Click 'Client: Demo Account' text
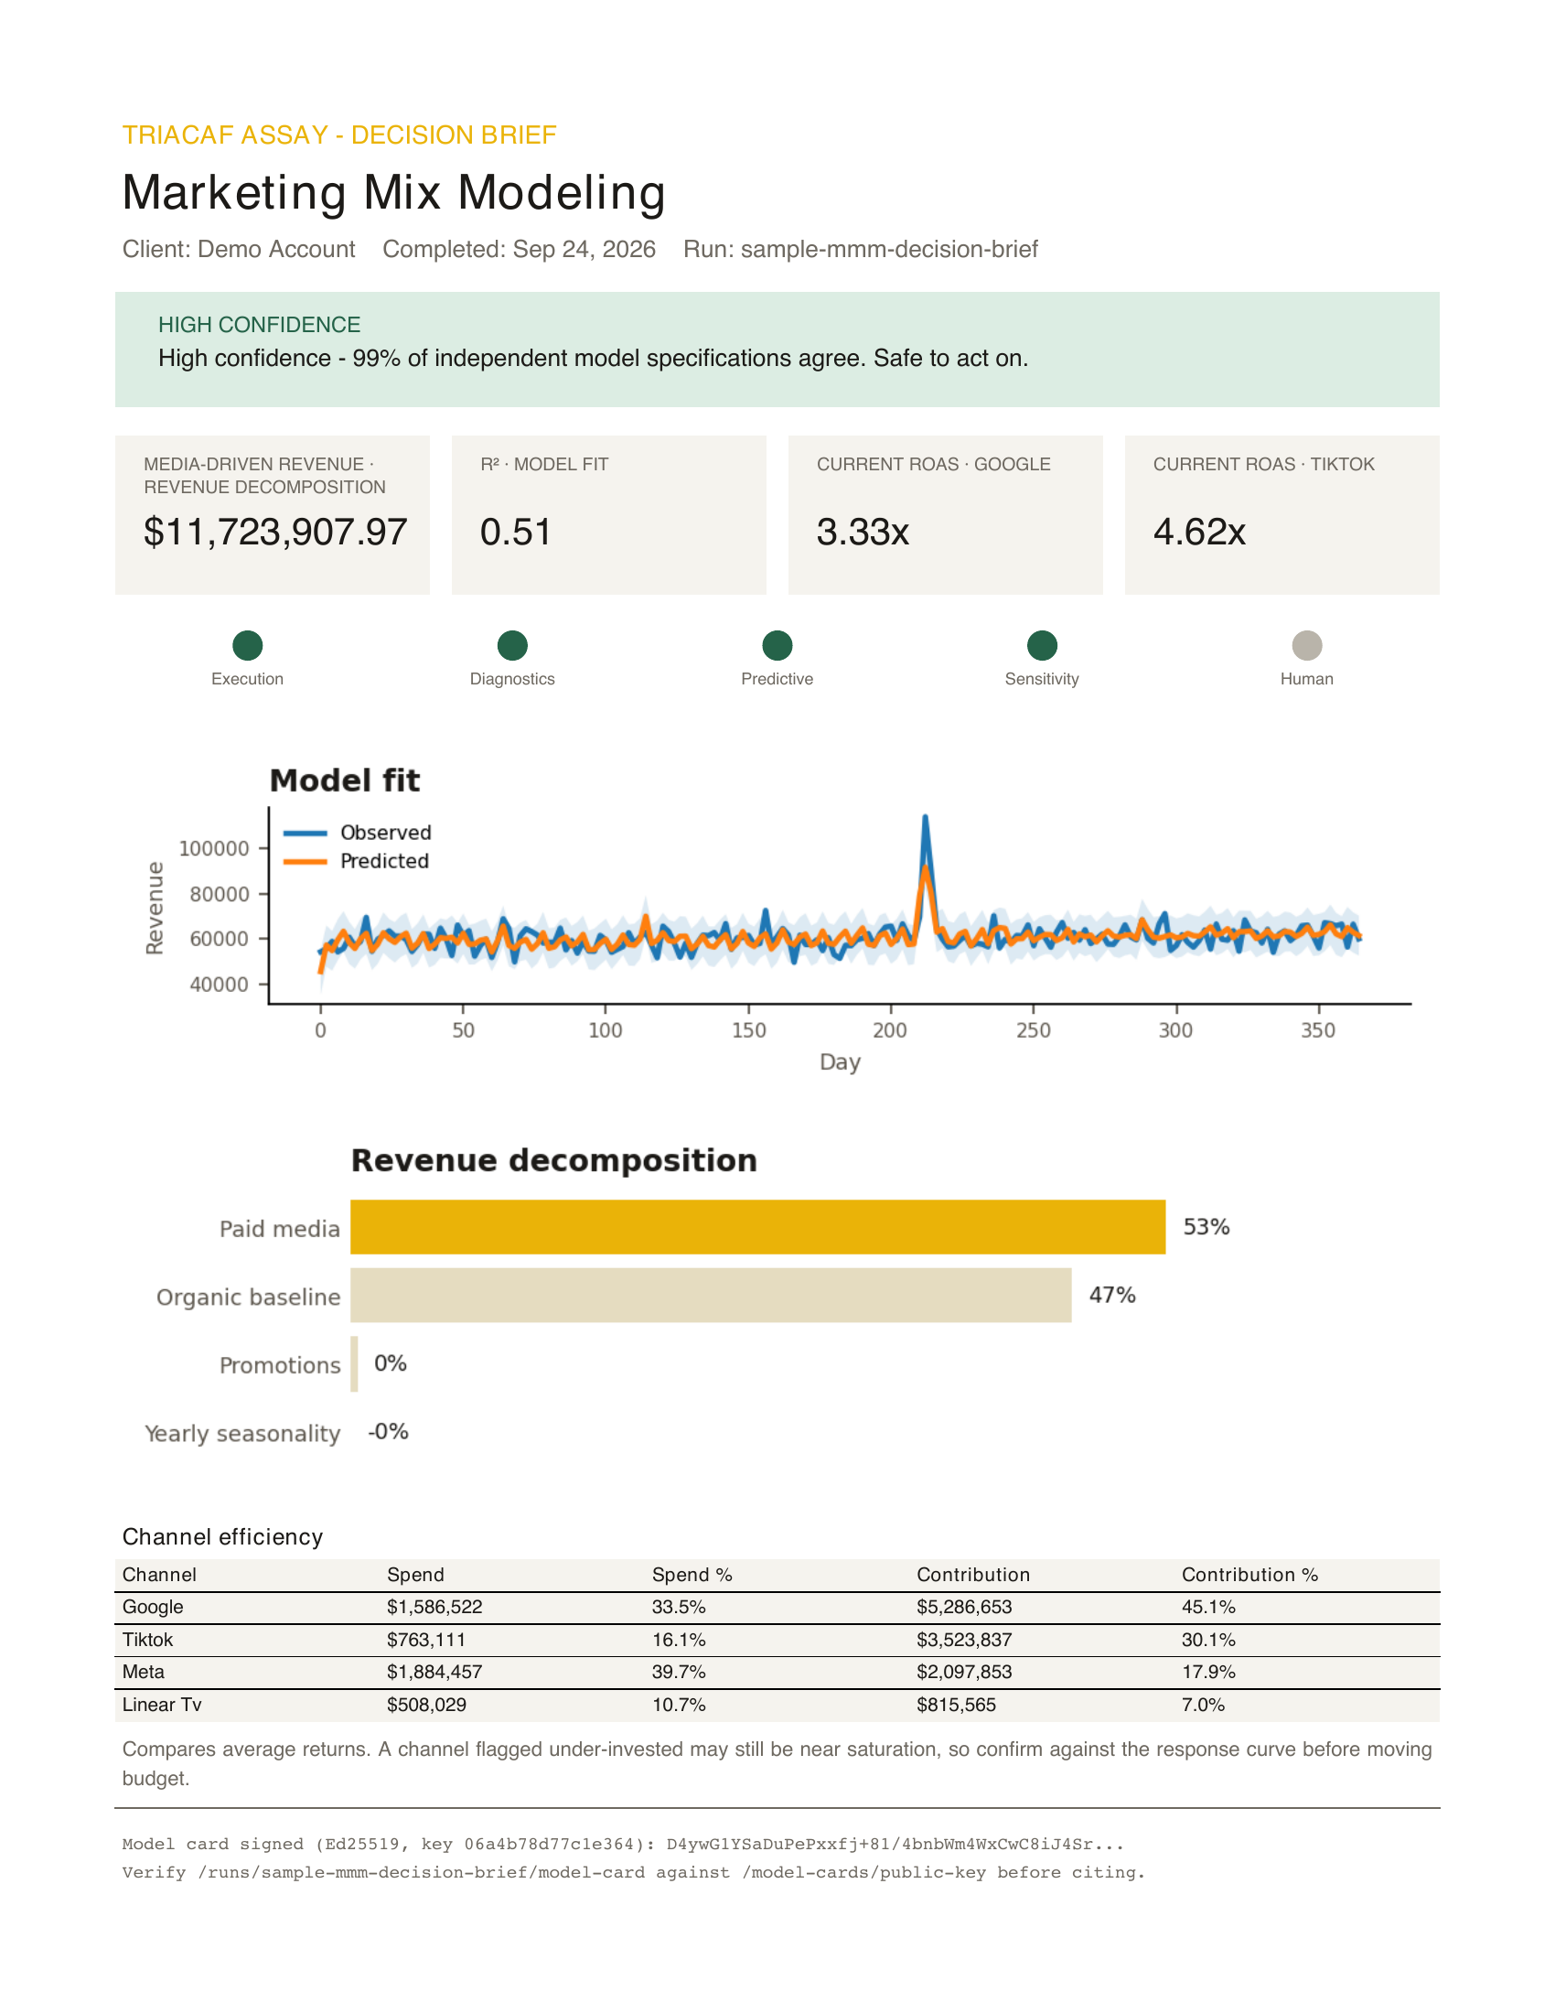 (x=239, y=250)
